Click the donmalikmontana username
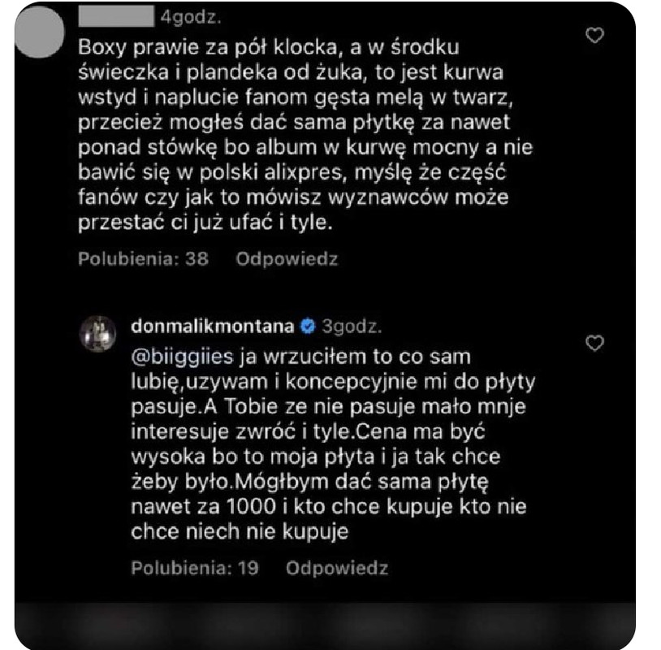Viewport: 661px width, 650px height. tap(212, 326)
